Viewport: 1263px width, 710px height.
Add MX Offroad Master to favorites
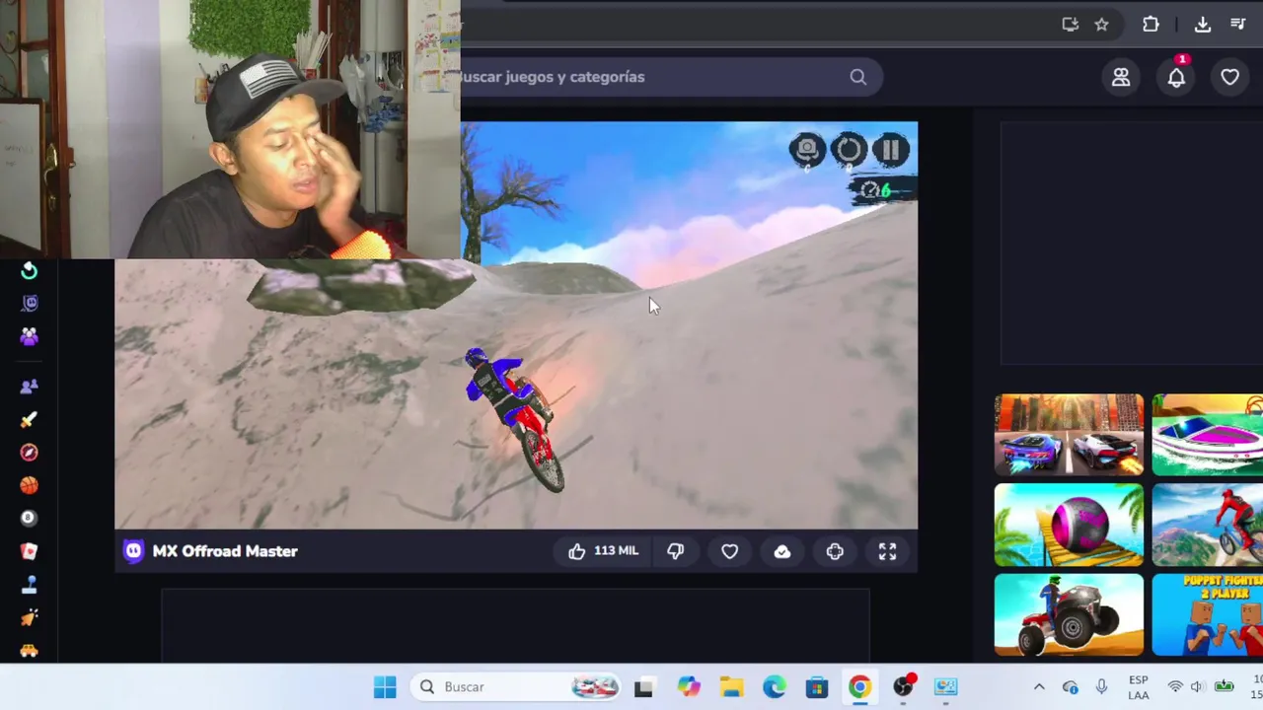coord(729,551)
